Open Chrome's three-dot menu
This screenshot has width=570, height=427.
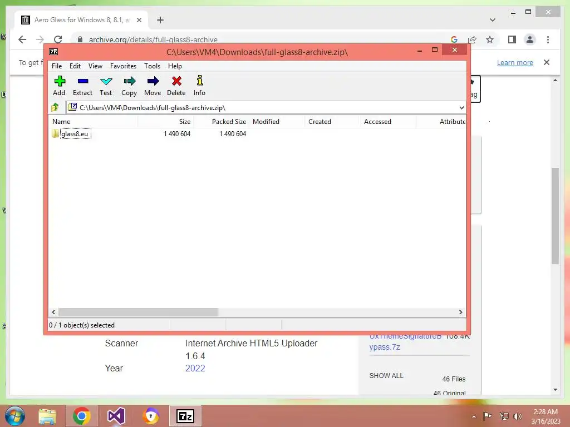(548, 39)
